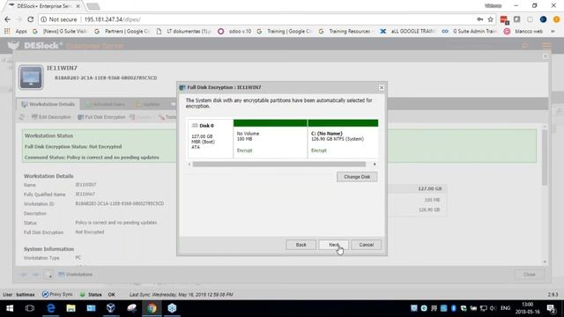Click the browser Back arrow
This screenshot has height=317, width=564.
pyautogui.click(x=8, y=19)
